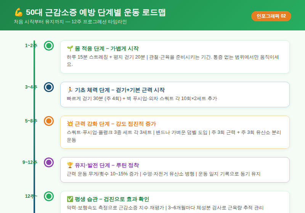Click the text 벽 푸시업·의자 스쿼트 각 10회×2세트 추가
305x213 pixels.
click(x=172, y=99)
